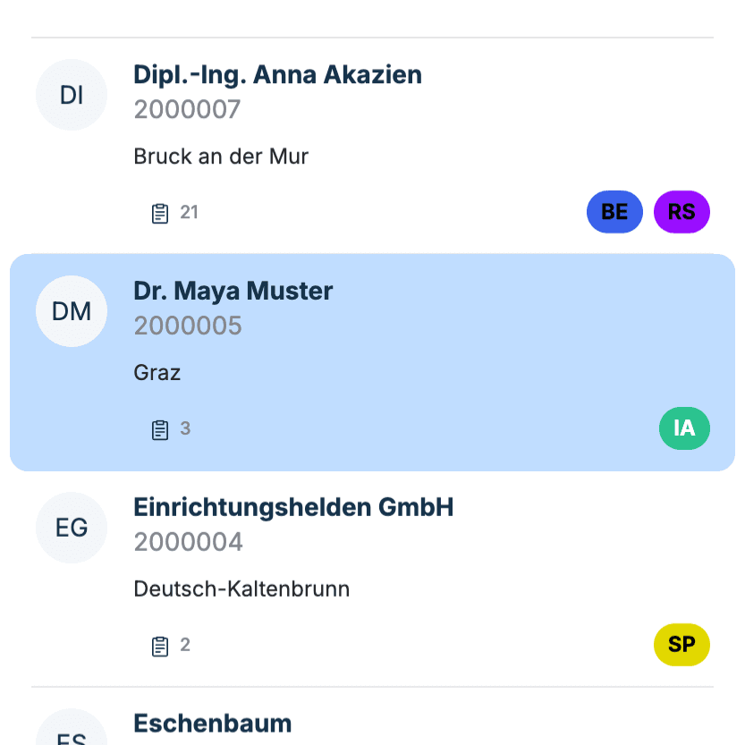Click clipboard icon in Dr. Maya Muster row

[159, 429]
